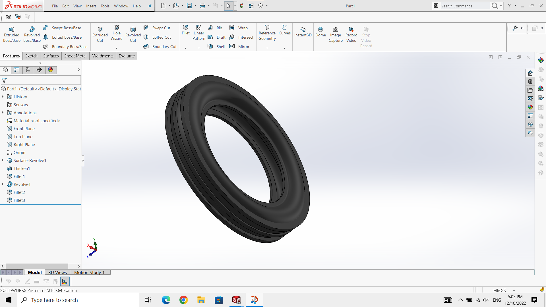
Task: Expand the manager tabs chevron
Action: point(78,70)
